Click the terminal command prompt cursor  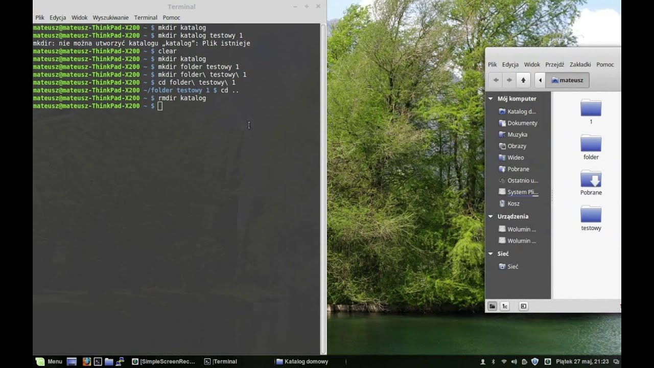(x=160, y=106)
